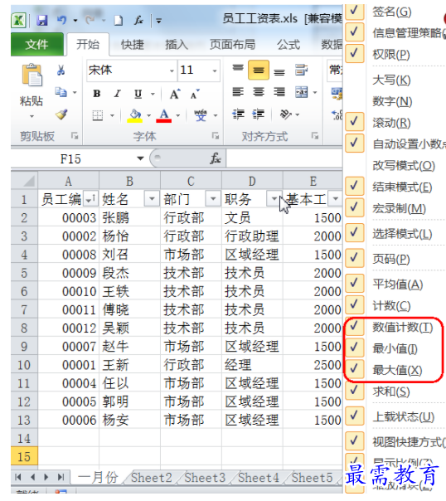Toggle Italic formatting
The image size is (446, 501).
coord(118,94)
